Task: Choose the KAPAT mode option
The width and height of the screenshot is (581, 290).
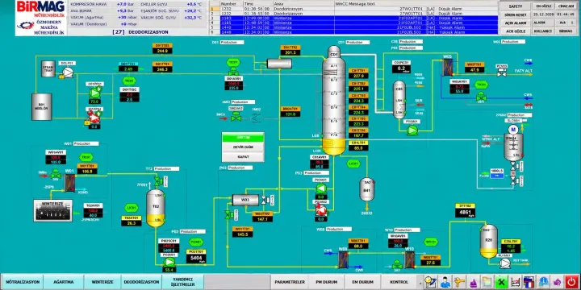Action: click(x=243, y=157)
